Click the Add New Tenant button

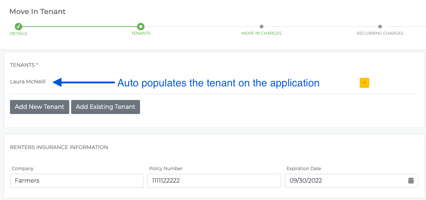click(x=40, y=107)
